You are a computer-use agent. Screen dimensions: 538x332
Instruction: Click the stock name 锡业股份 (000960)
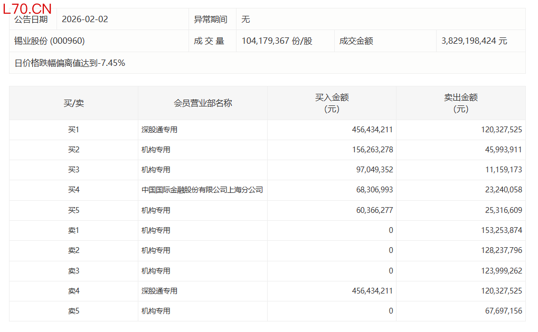pyautogui.click(x=50, y=41)
